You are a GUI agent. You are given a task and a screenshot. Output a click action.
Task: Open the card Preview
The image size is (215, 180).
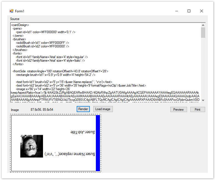point(178,109)
